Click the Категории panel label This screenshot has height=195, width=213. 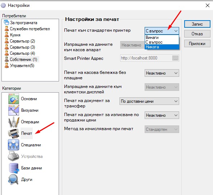(x=12, y=88)
